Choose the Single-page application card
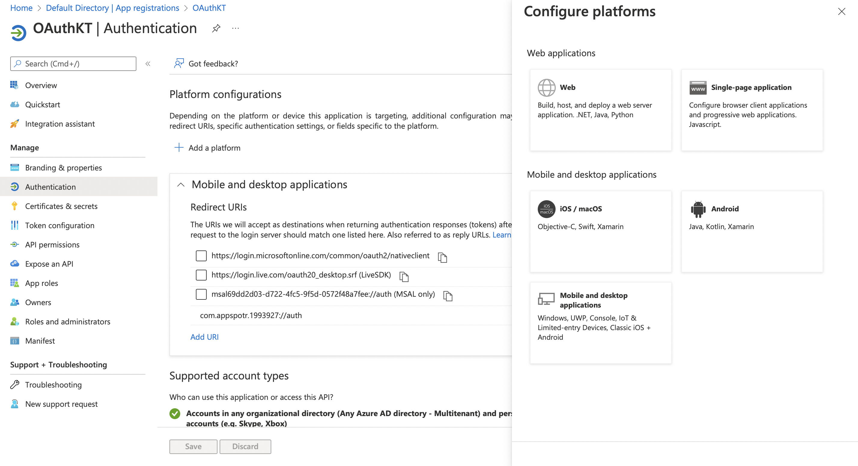 [752, 110]
